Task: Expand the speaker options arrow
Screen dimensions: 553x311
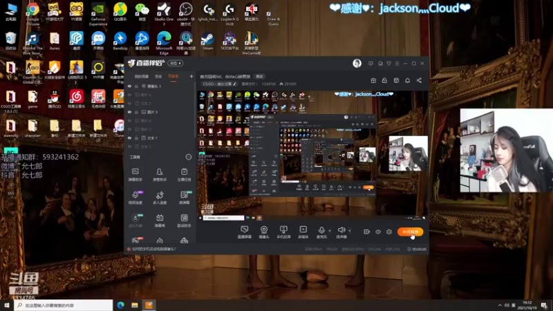Action: [x=350, y=231]
